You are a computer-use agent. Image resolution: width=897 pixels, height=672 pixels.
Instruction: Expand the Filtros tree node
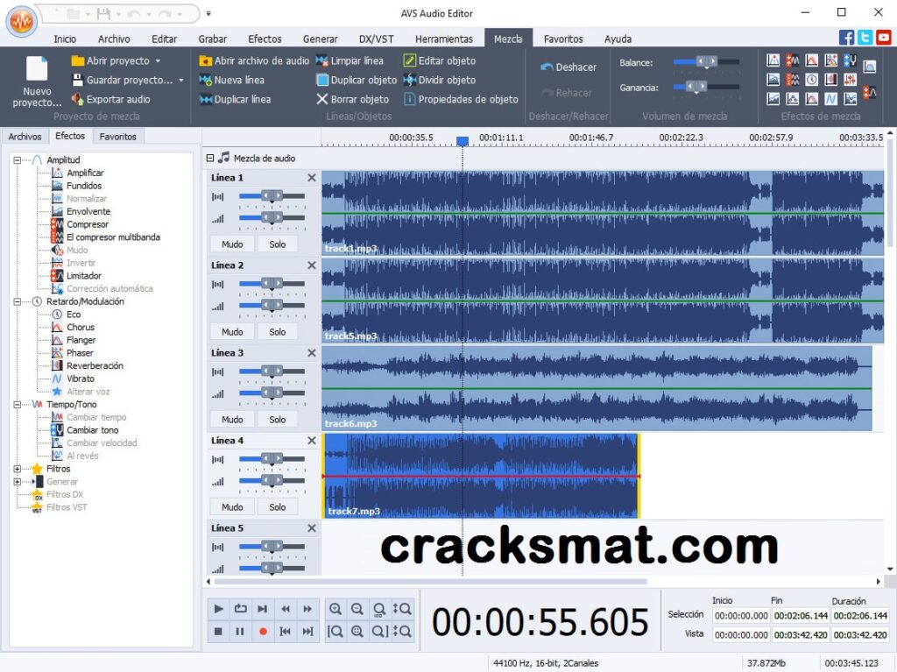pyautogui.click(x=18, y=469)
